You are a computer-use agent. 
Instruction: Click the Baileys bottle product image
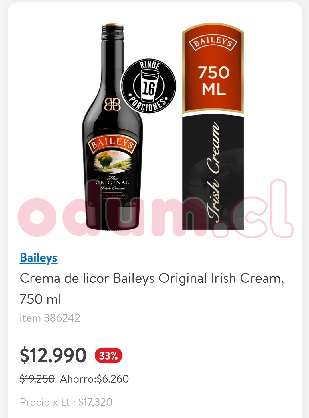click(112, 126)
